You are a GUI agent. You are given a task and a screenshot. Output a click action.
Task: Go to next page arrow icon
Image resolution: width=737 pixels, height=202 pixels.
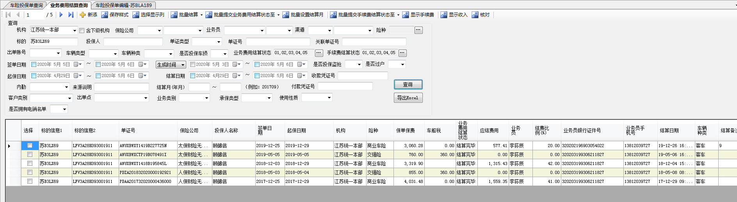tap(61, 15)
